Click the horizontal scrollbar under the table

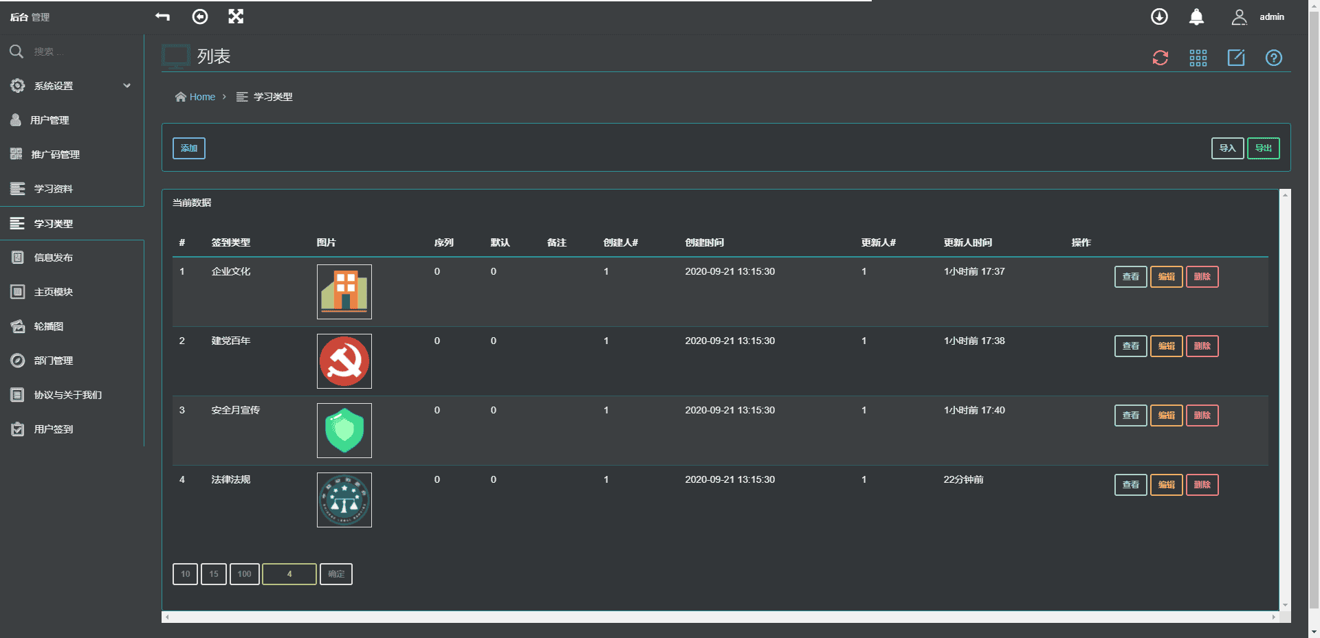(x=719, y=617)
